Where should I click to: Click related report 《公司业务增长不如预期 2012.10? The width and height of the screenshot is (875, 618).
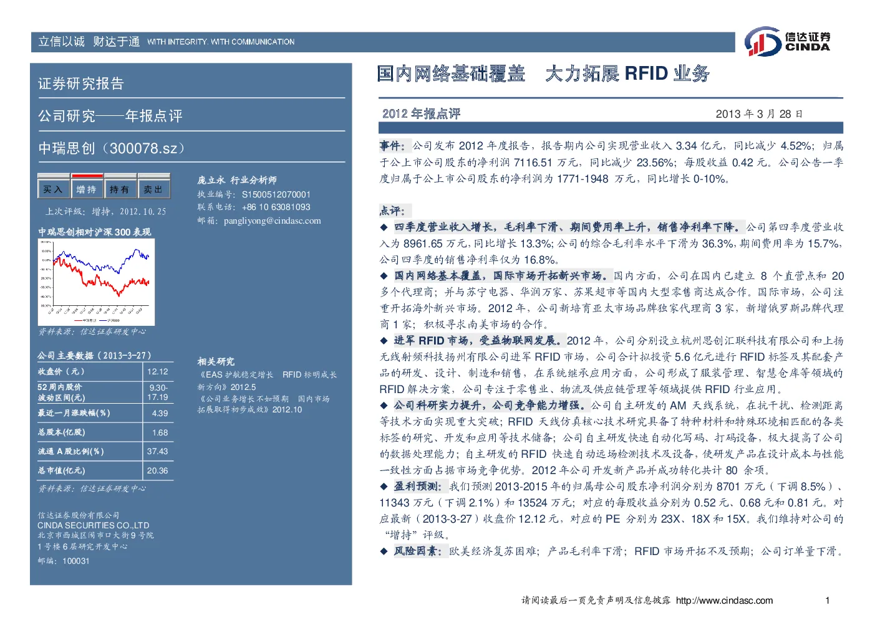pos(263,404)
